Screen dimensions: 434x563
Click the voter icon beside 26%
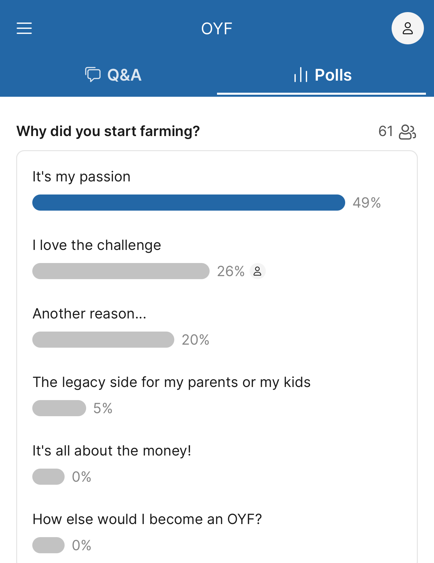point(257,271)
